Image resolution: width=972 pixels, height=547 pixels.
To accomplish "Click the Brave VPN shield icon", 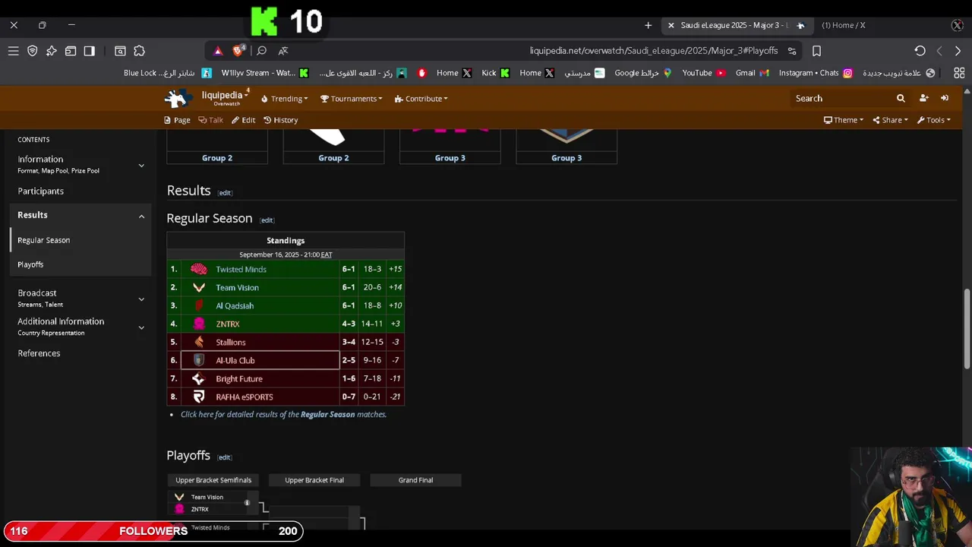I will pos(32,51).
